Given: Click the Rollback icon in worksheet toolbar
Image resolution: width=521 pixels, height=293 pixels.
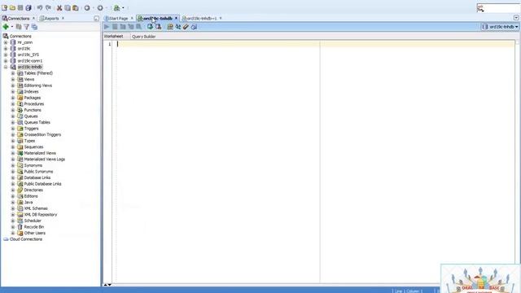Looking at the screenshot, I should (158, 27).
